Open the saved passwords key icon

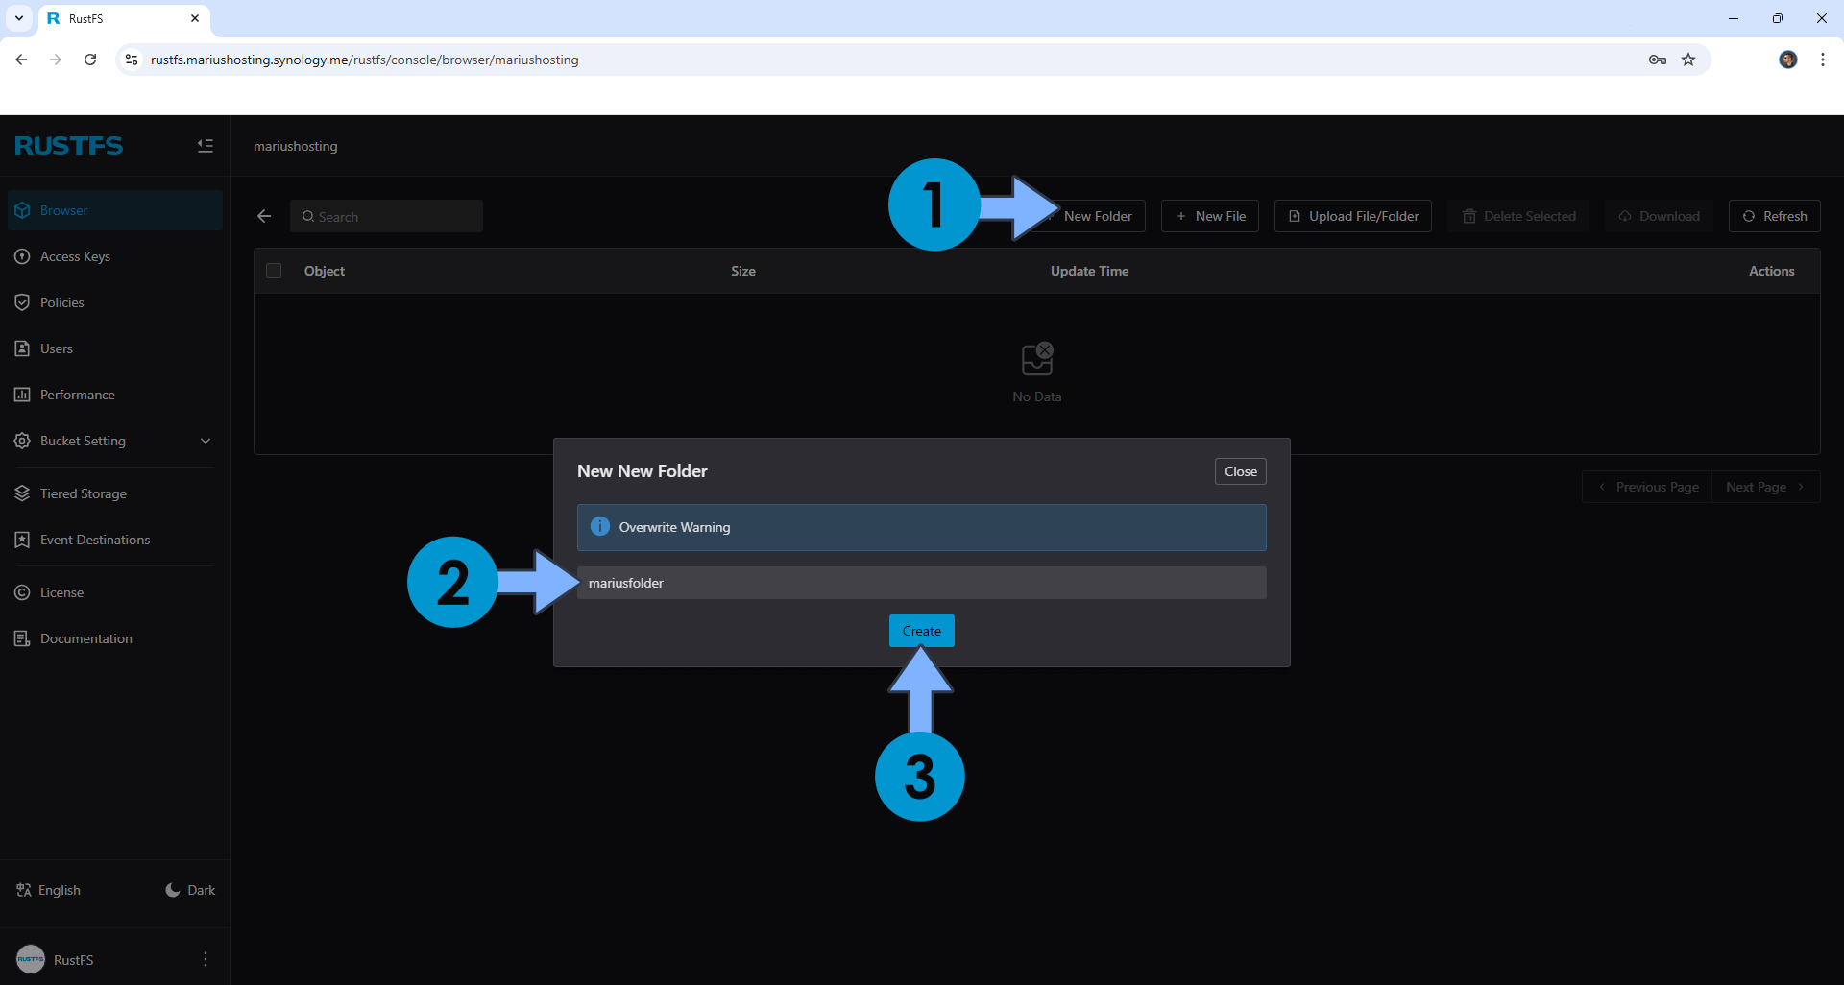(x=1658, y=60)
